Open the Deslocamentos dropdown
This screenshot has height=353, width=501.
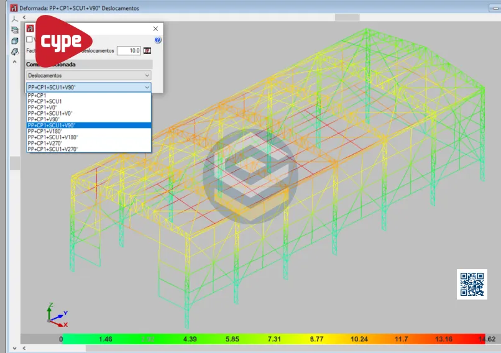coord(88,76)
